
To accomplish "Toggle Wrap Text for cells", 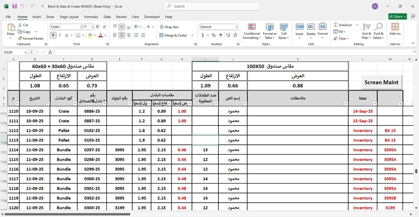I will click(x=169, y=27).
